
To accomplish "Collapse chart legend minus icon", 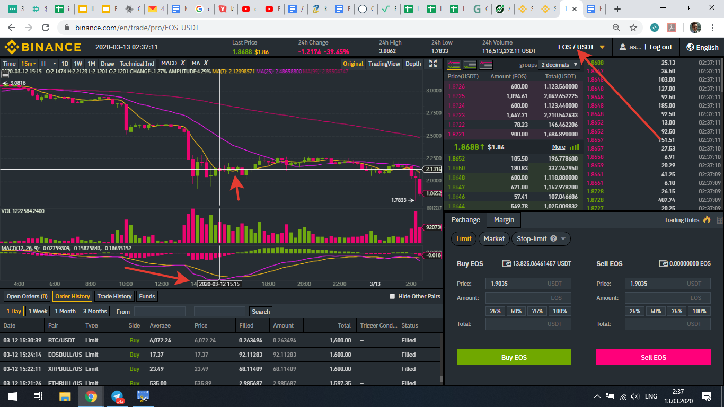I will point(5,75).
